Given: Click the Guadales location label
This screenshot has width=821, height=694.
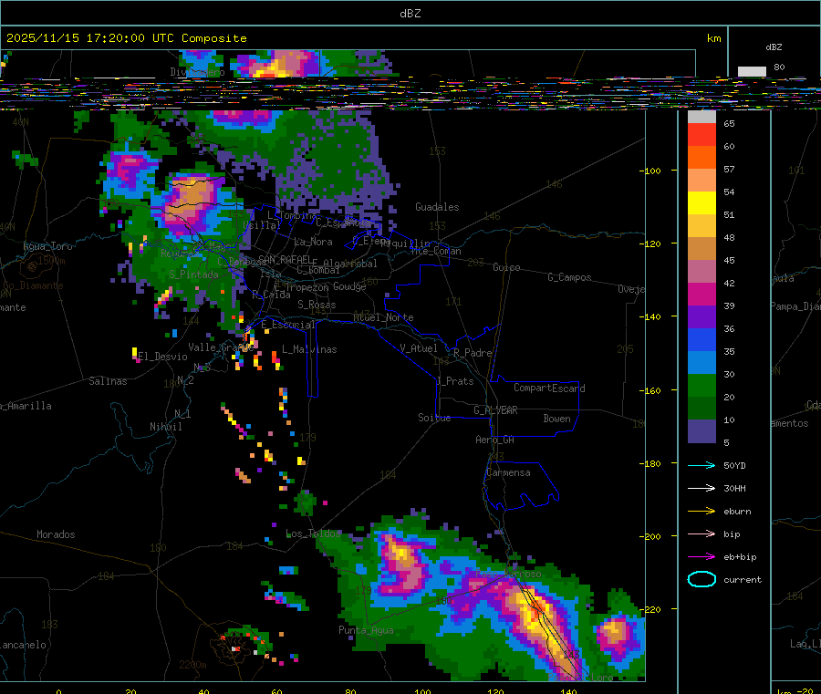Looking at the screenshot, I should pos(437,207).
